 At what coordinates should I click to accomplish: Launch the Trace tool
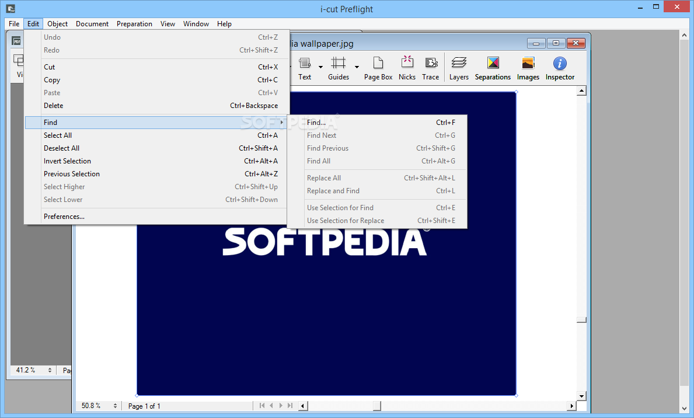tap(431, 68)
